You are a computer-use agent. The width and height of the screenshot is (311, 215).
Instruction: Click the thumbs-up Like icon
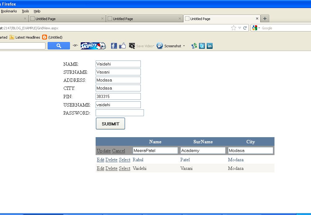(123, 46)
